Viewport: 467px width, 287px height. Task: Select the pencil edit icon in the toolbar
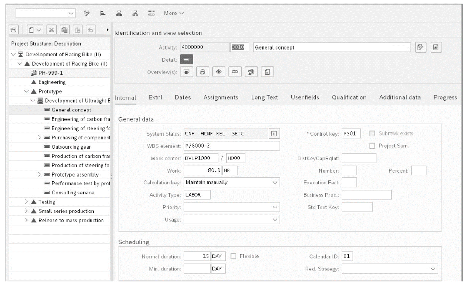[x=87, y=13]
